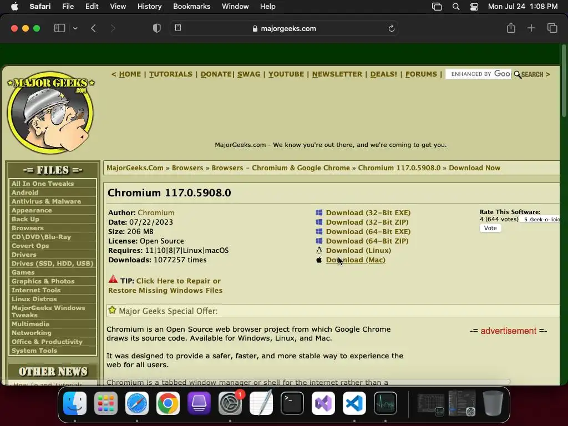This screenshot has width=568, height=426.
Task: Click Download (32-Bit ZIP) link
Action: pos(367,222)
